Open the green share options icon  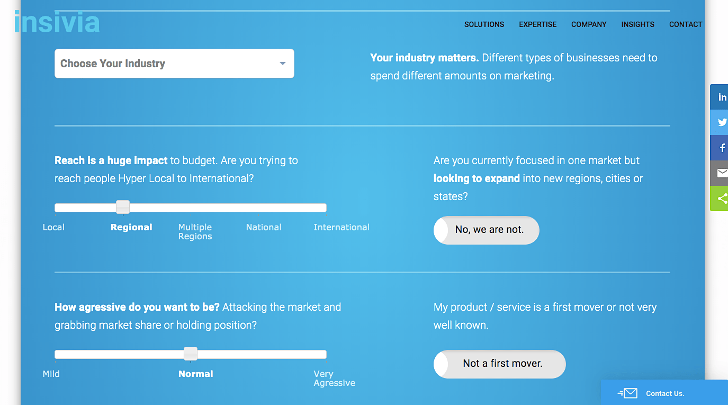(x=721, y=199)
